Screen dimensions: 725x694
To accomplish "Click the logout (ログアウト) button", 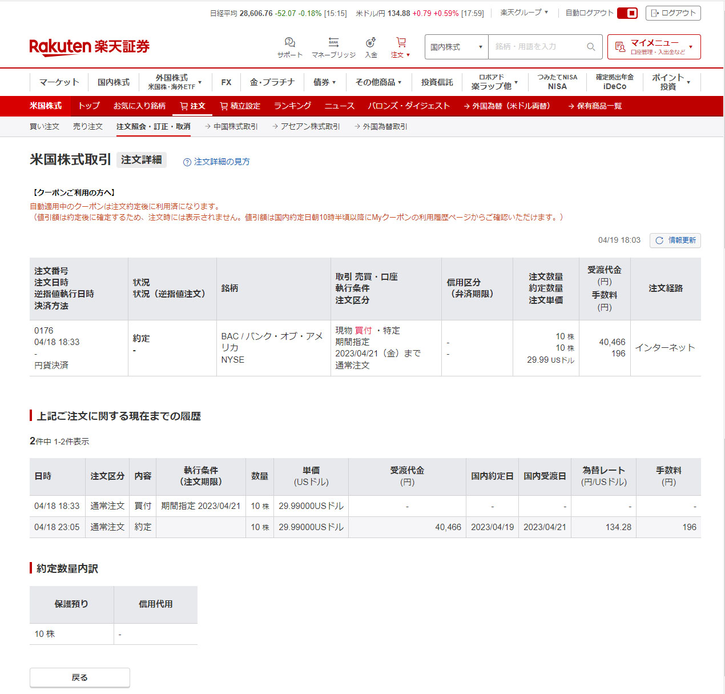I will point(673,13).
